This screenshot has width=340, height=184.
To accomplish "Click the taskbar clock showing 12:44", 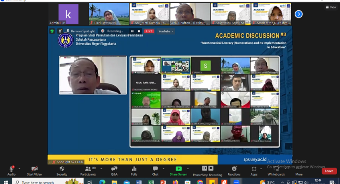I will pyautogui.click(x=318, y=182).
